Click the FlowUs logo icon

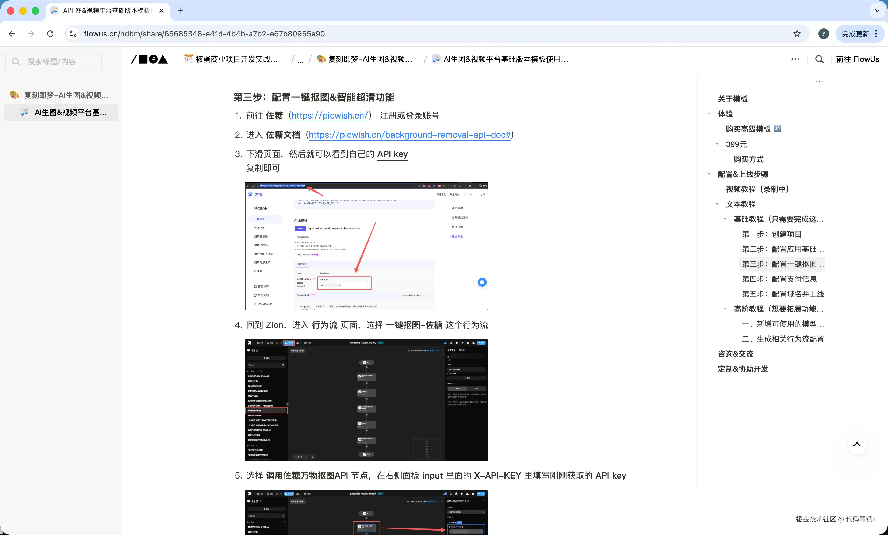pos(149,59)
